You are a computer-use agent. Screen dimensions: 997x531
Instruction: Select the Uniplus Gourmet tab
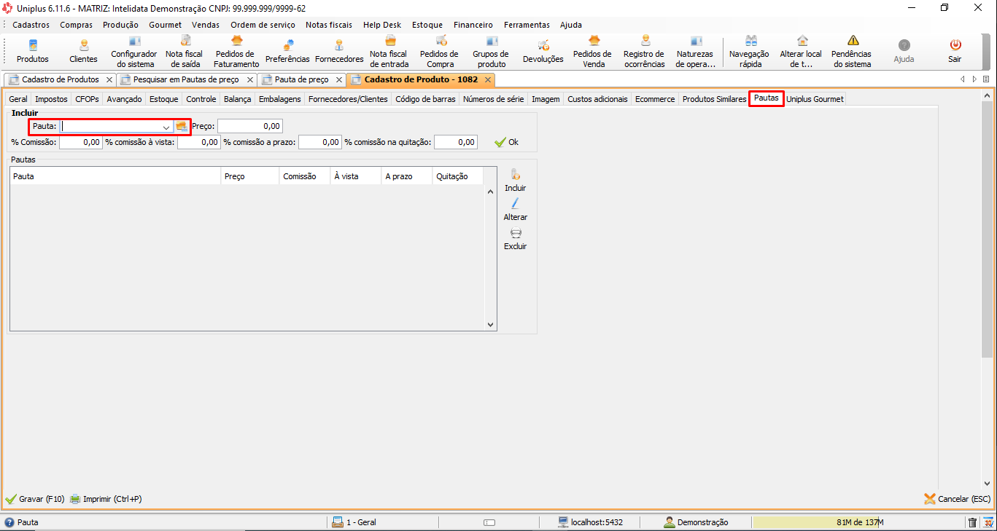click(815, 99)
